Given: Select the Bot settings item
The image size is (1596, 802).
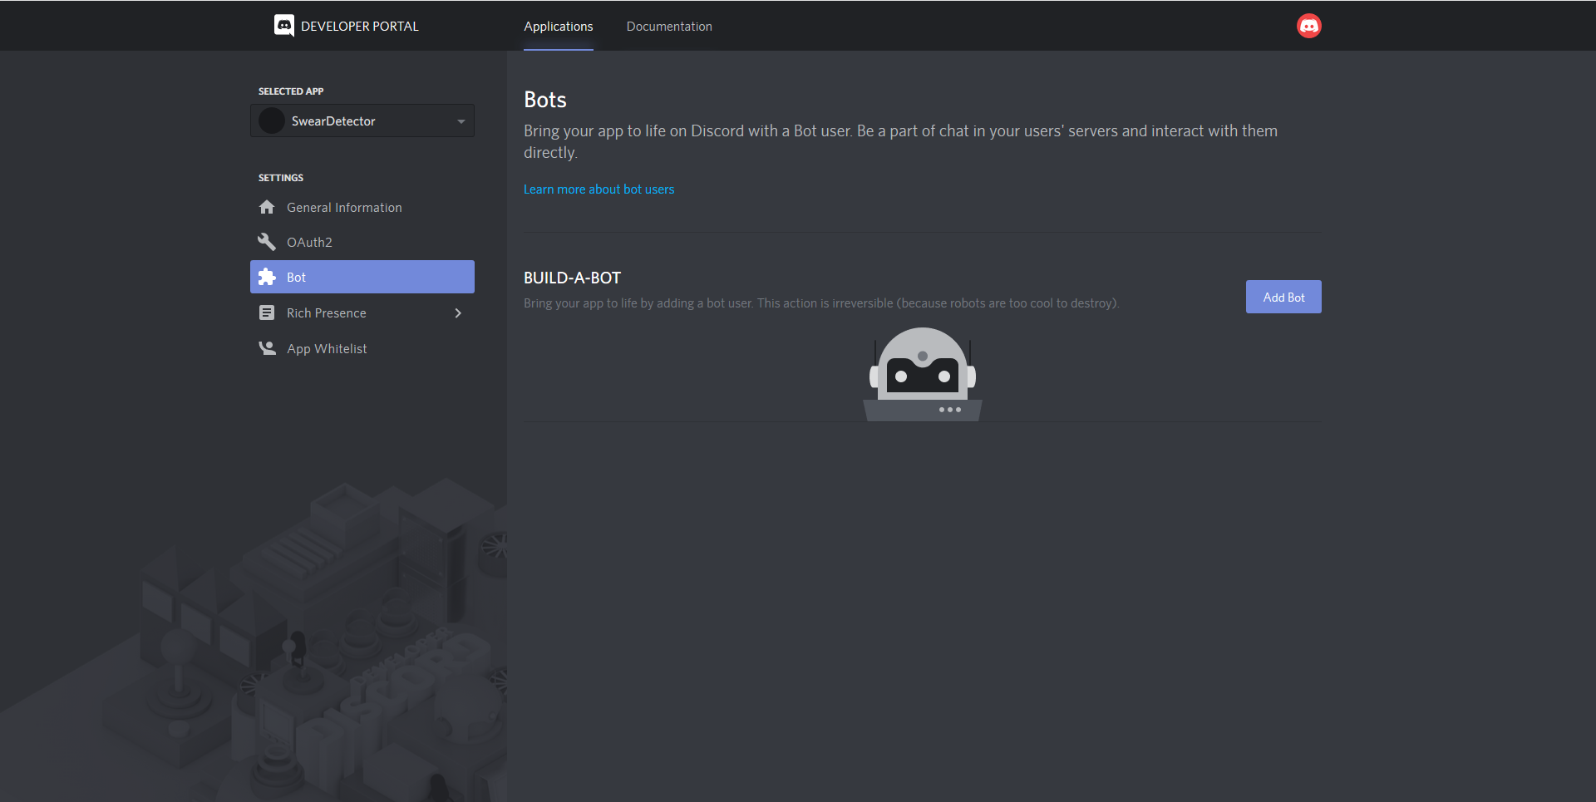Looking at the screenshot, I should [x=362, y=277].
